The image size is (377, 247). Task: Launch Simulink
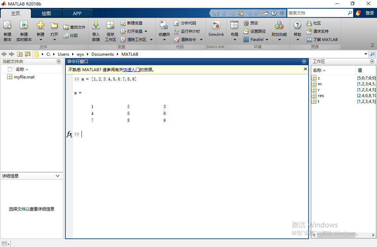coord(216,29)
